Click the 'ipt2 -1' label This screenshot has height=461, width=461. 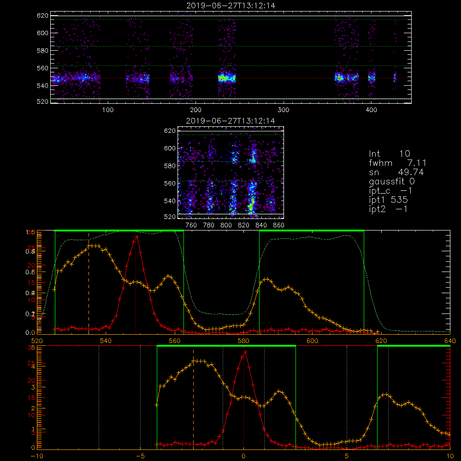pos(388,209)
